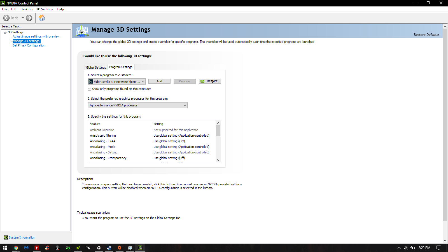Click settings list scroll-down arrow

pyautogui.click(x=218, y=160)
